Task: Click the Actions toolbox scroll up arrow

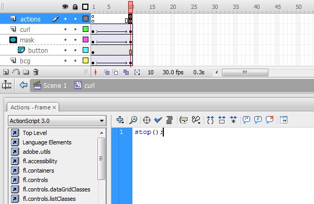Action: [x=102, y=133]
